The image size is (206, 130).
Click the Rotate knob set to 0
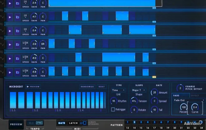[x=134, y=110]
